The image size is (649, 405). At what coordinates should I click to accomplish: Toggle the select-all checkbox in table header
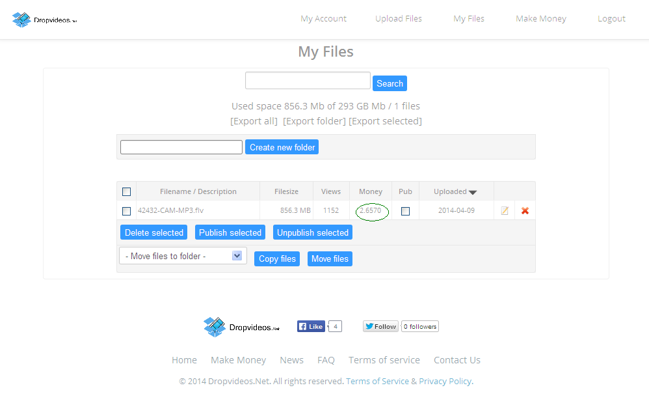pyautogui.click(x=126, y=191)
